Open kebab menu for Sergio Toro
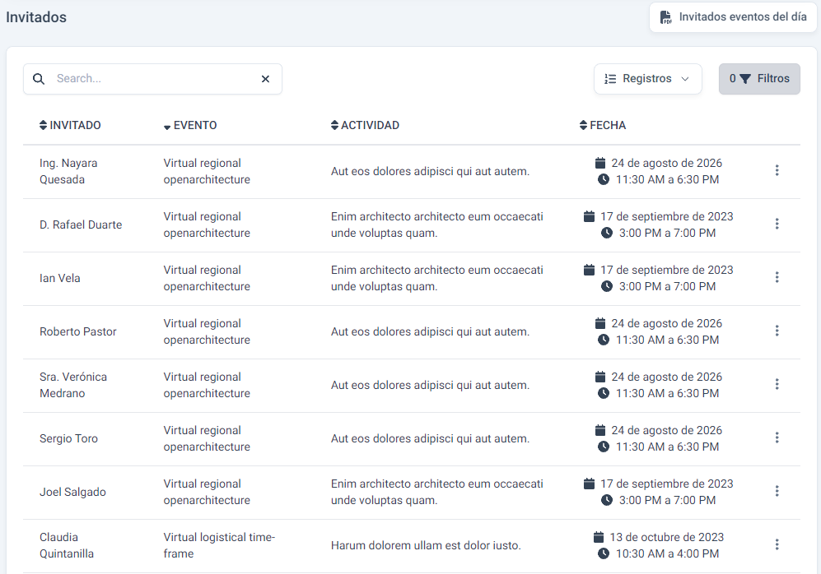Screen dimensions: 821x574 coord(777,437)
